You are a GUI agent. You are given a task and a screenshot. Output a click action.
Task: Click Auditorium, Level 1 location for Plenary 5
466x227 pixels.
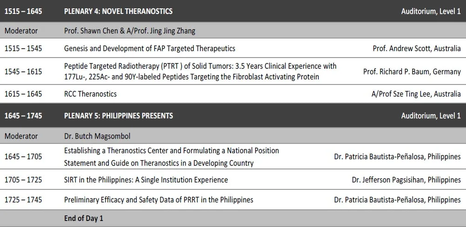click(x=431, y=116)
